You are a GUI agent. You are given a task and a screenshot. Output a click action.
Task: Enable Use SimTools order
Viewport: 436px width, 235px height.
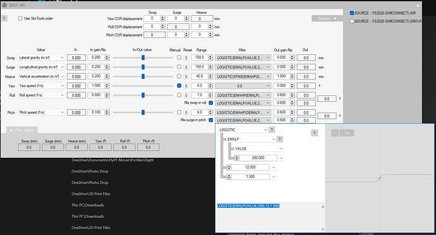click(20, 18)
